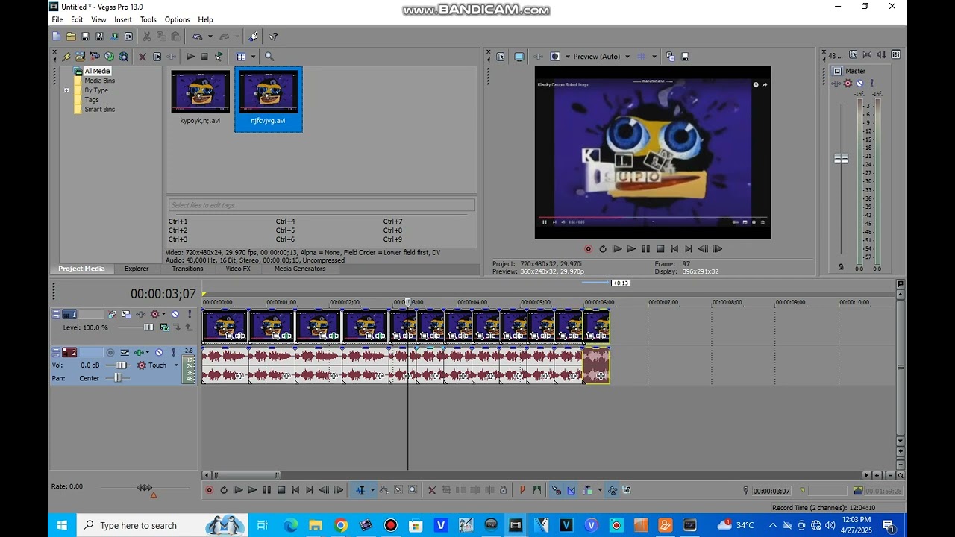
Task: Open Track FX on video track 1
Action: (141, 314)
